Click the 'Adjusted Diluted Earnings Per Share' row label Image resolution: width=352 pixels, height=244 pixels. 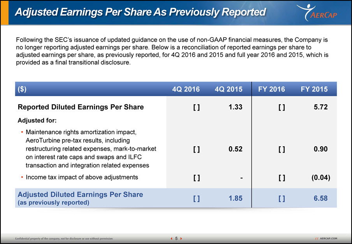pyautogui.click(x=80, y=194)
